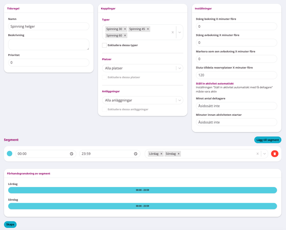This screenshot has width=286, height=230.
Task: Open the Anläggningar dropdown
Action: pyautogui.click(x=143, y=100)
